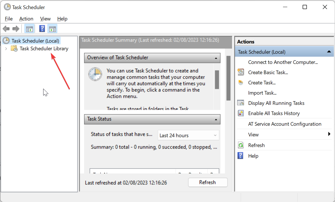Click the Back arrow toolbar icon
The width and height of the screenshot is (335, 202).
tap(6, 29)
